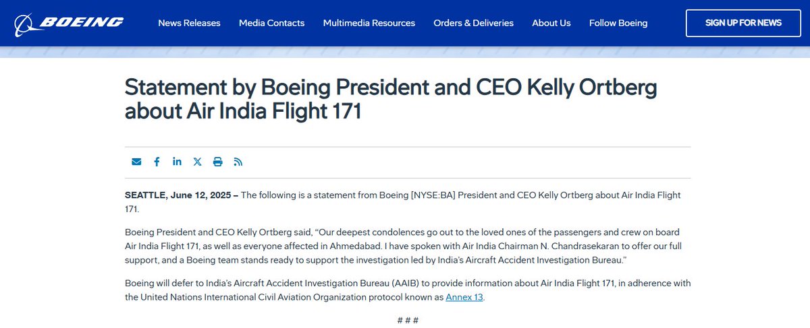Select Orders & Deliveries in the top navigation

pos(473,23)
